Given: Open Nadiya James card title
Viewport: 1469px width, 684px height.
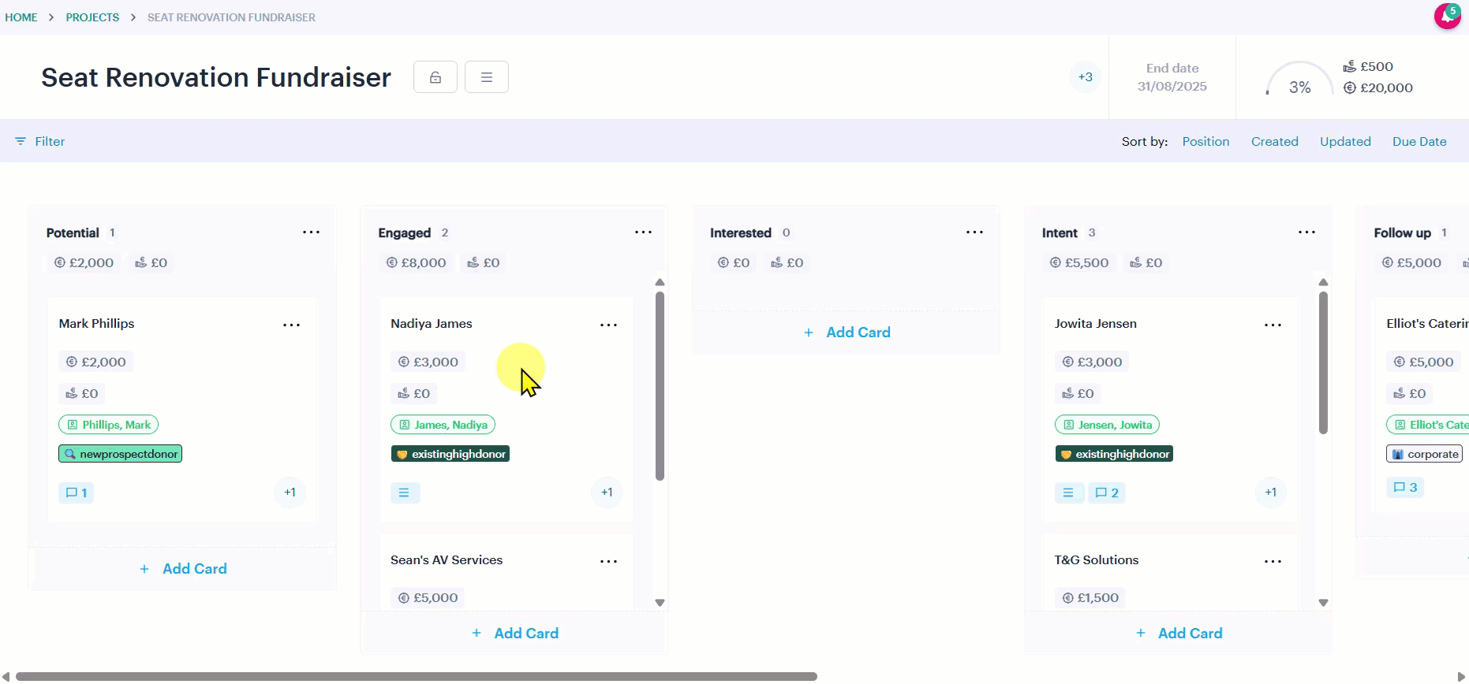Looking at the screenshot, I should (432, 324).
